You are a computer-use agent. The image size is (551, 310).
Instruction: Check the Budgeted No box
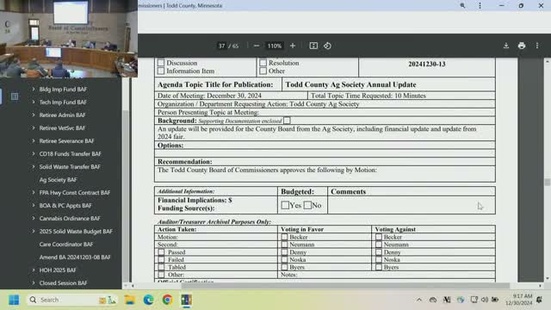[x=307, y=205]
